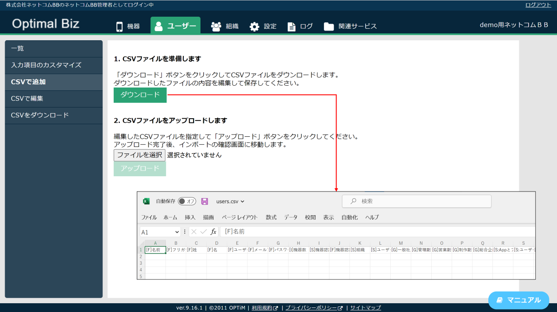Click the purple save disk icon
The image size is (557, 312).
(205, 201)
